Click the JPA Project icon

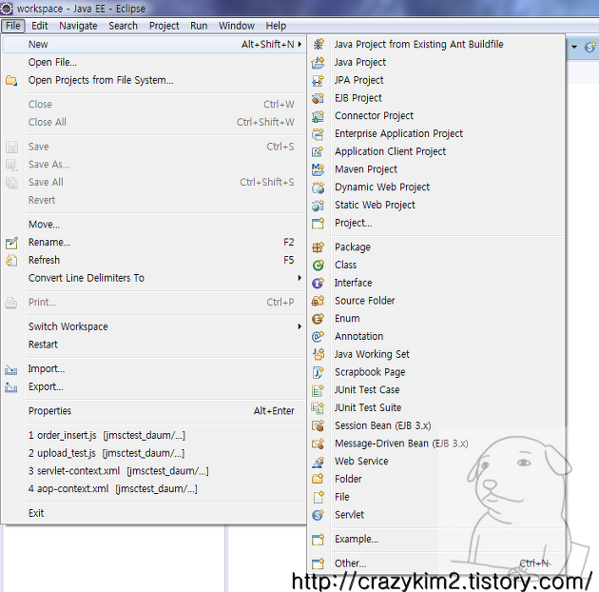318,80
